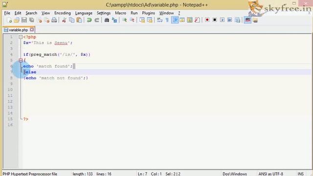Click the Ln : 7 Col : 1 status field
Viewport: 313px width, 176px height.
click(150, 174)
